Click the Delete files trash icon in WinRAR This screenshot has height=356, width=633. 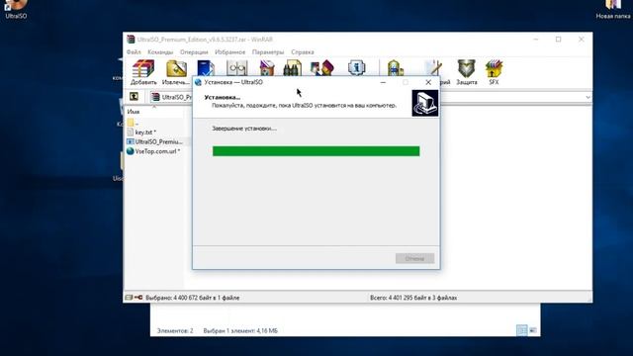pos(266,68)
